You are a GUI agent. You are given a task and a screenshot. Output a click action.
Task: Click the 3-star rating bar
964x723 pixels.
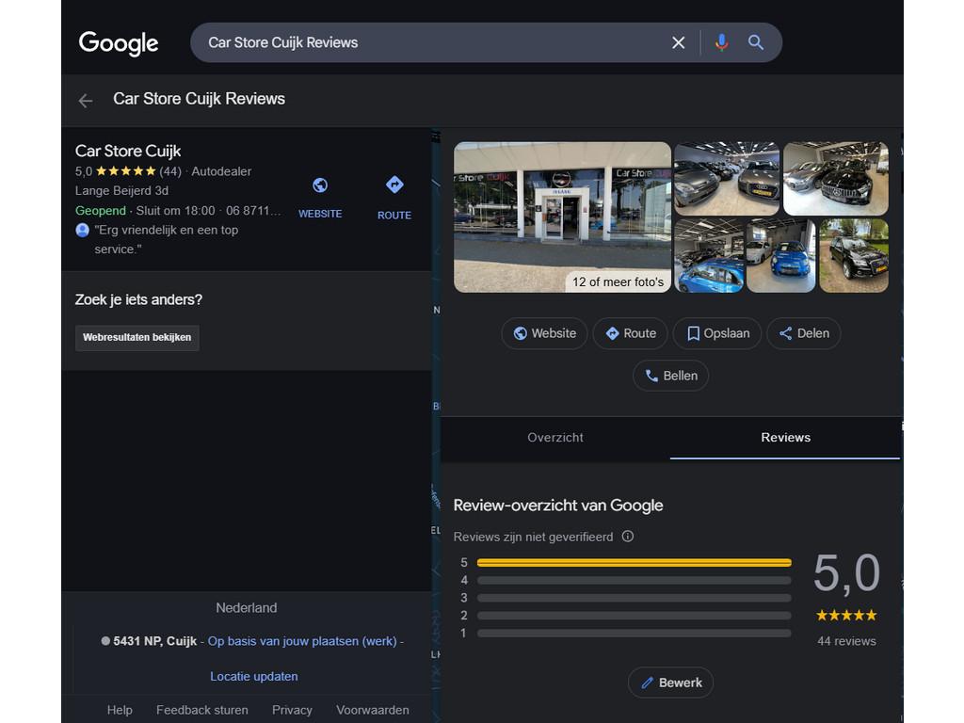pyautogui.click(x=634, y=598)
